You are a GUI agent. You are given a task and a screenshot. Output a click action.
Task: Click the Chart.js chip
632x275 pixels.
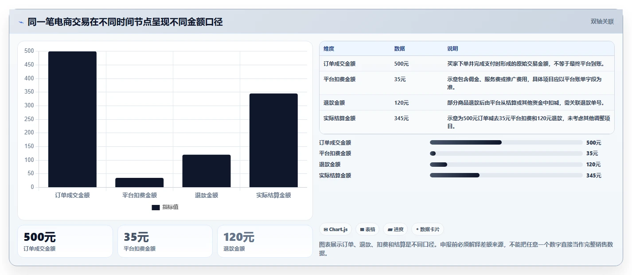336,229
